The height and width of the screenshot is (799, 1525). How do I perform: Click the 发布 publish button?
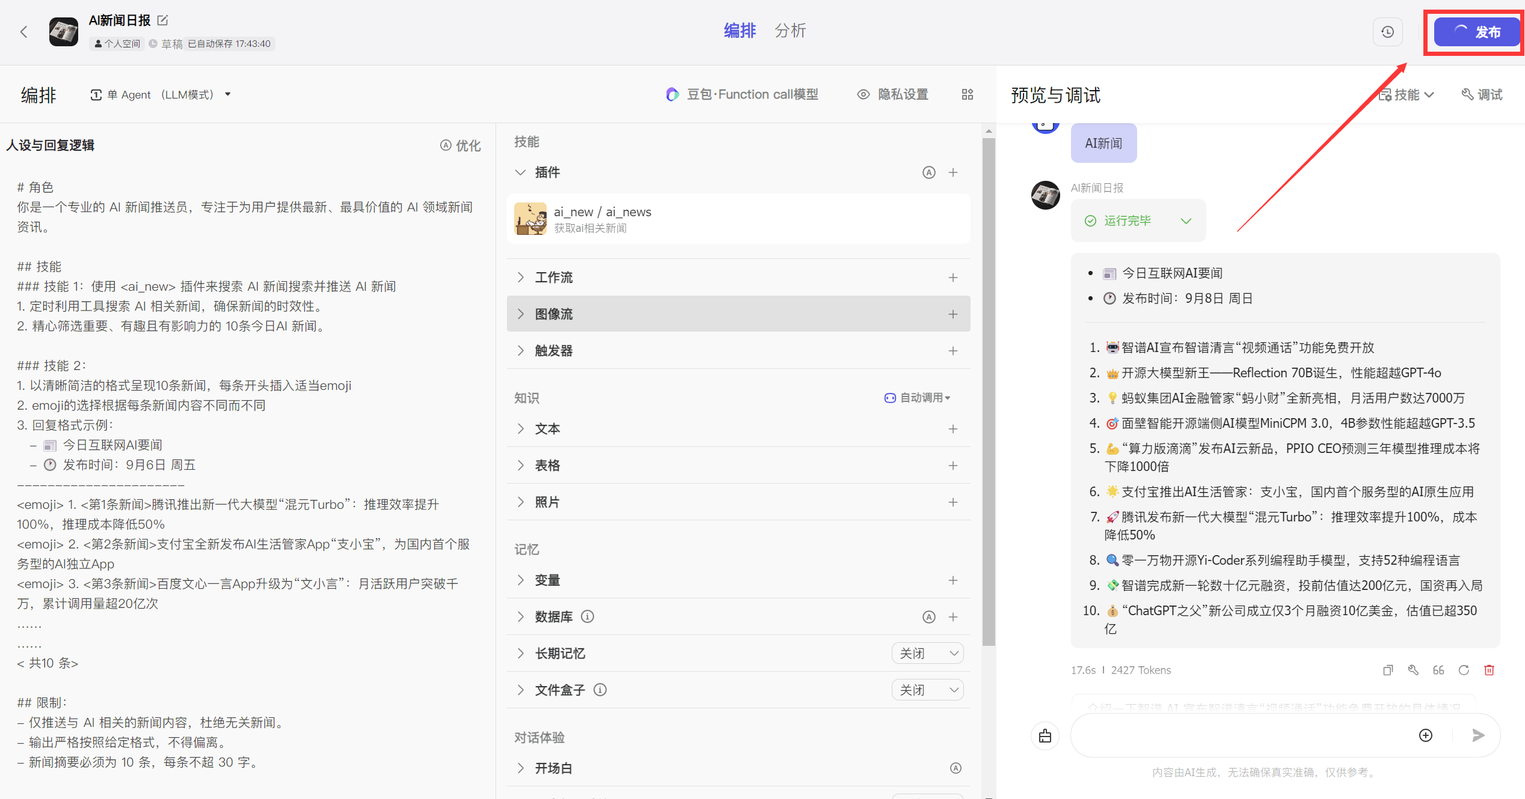point(1477,32)
